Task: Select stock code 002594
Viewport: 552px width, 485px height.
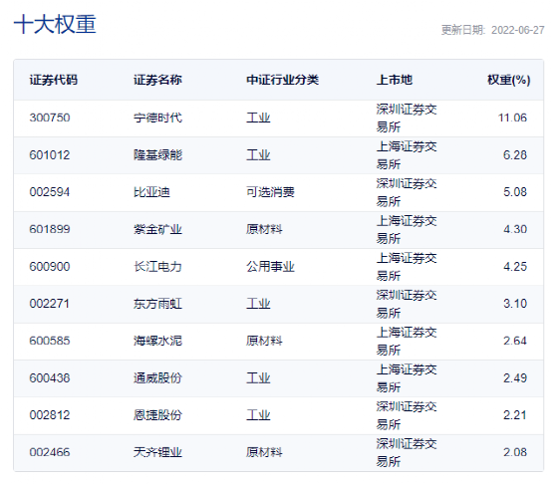Action: click(x=50, y=192)
